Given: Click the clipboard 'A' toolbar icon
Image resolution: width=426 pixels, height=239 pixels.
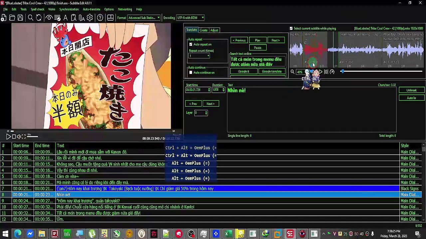Looking at the screenshot, I should pos(74,18).
